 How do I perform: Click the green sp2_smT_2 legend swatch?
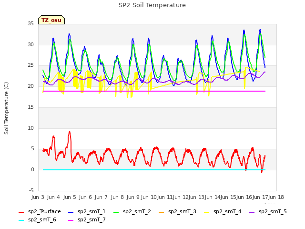click(x=116, y=212)
